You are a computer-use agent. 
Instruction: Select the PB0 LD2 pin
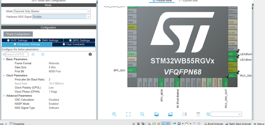coord(233,60)
